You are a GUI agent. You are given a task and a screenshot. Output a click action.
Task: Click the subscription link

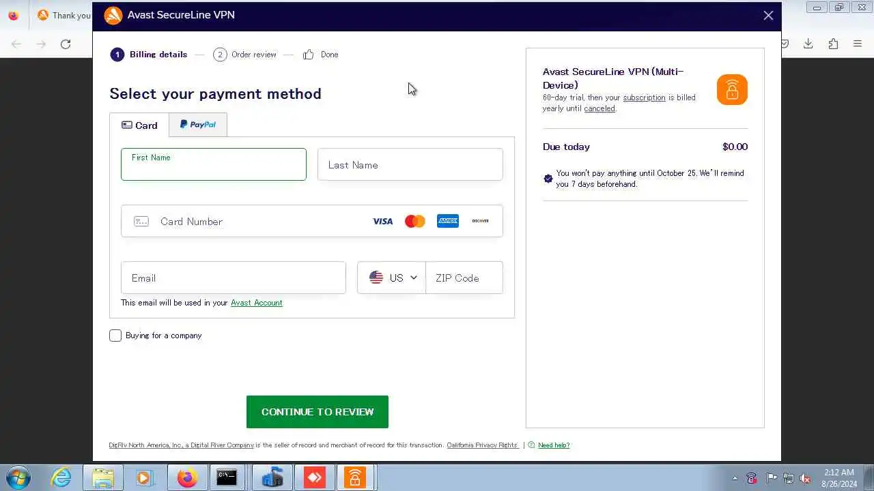(x=644, y=98)
